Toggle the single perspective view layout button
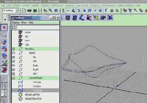Screen dimensions: 147x103 coord(4,78)
